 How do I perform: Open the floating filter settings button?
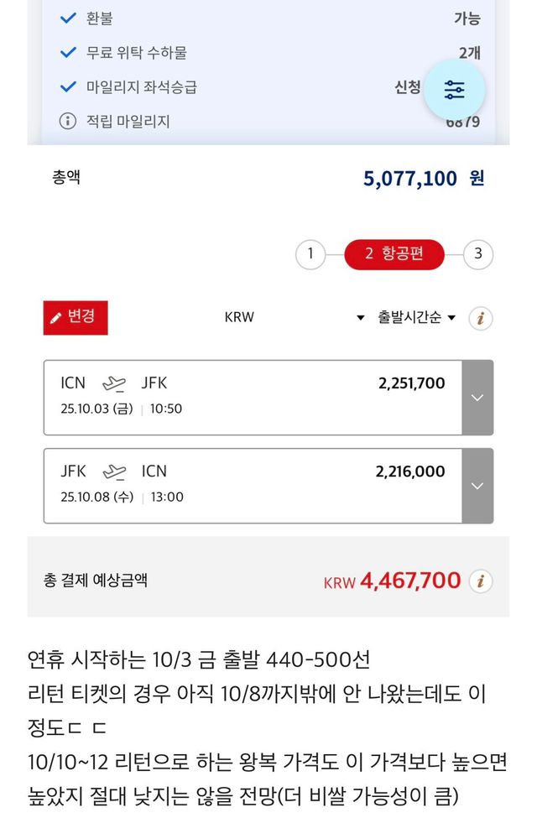pyautogui.click(x=454, y=91)
